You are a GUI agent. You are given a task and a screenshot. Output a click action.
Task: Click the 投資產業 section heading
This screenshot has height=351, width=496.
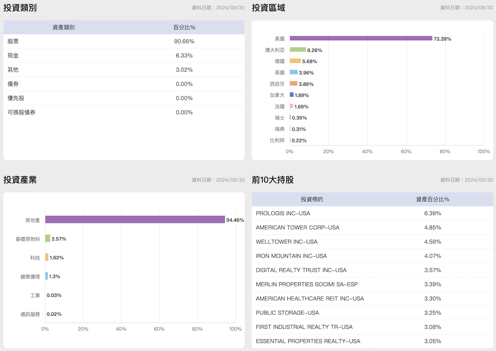click(20, 180)
